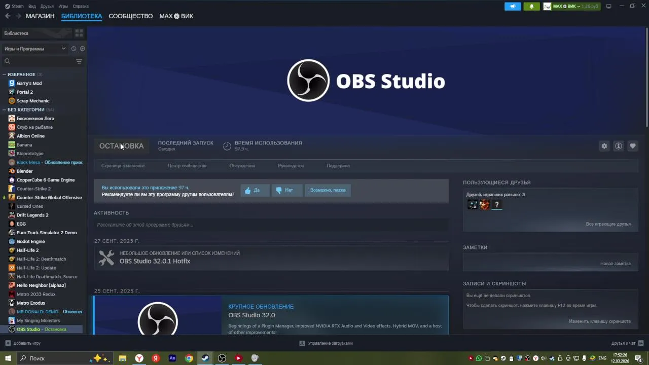
Task: Open Центр сообщества link
Action: click(x=187, y=166)
